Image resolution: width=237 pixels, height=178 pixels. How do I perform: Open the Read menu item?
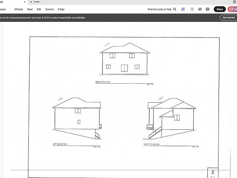tap(30, 9)
